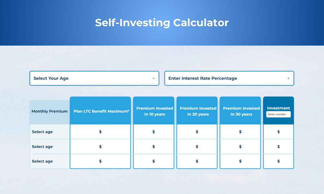Click the bottom-row 10 years dollar cell
The image size is (324, 194).
click(x=154, y=161)
